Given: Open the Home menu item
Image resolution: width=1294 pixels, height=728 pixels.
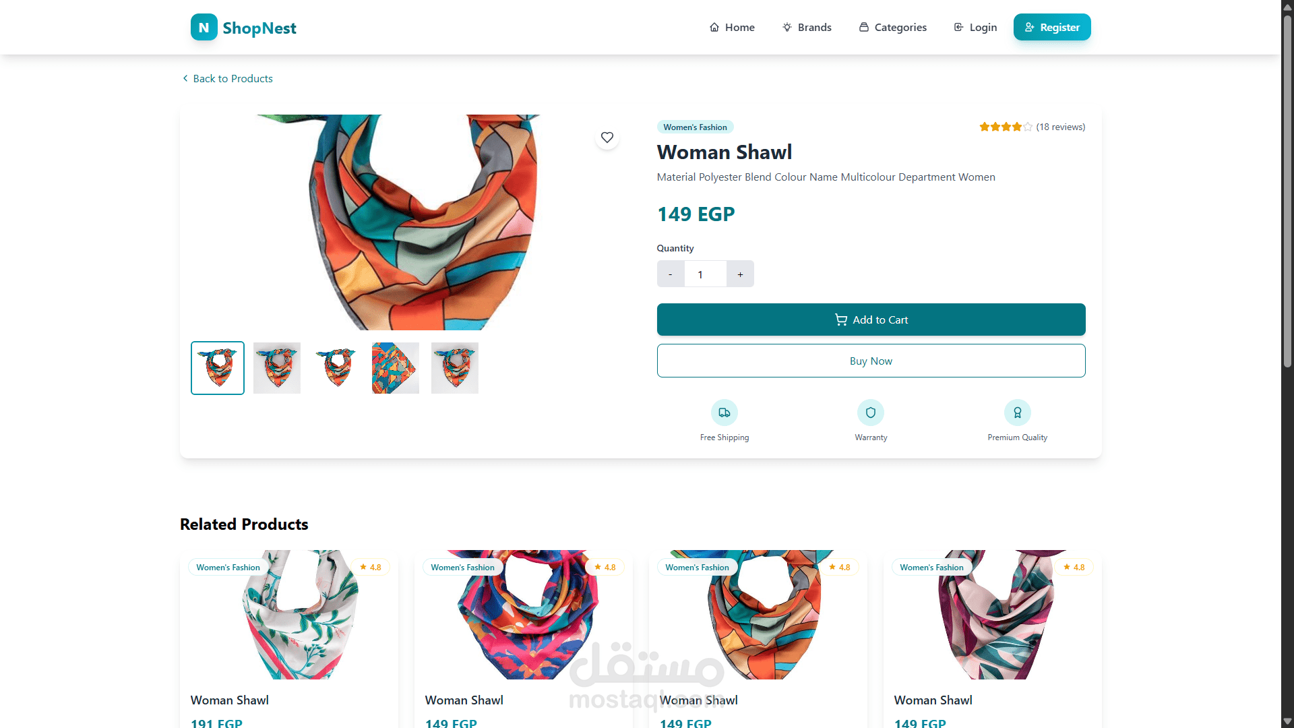Looking at the screenshot, I should click(x=732, y=28).
